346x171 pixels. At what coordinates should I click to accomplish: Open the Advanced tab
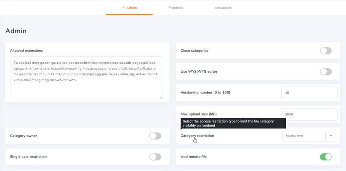[223, 7]
